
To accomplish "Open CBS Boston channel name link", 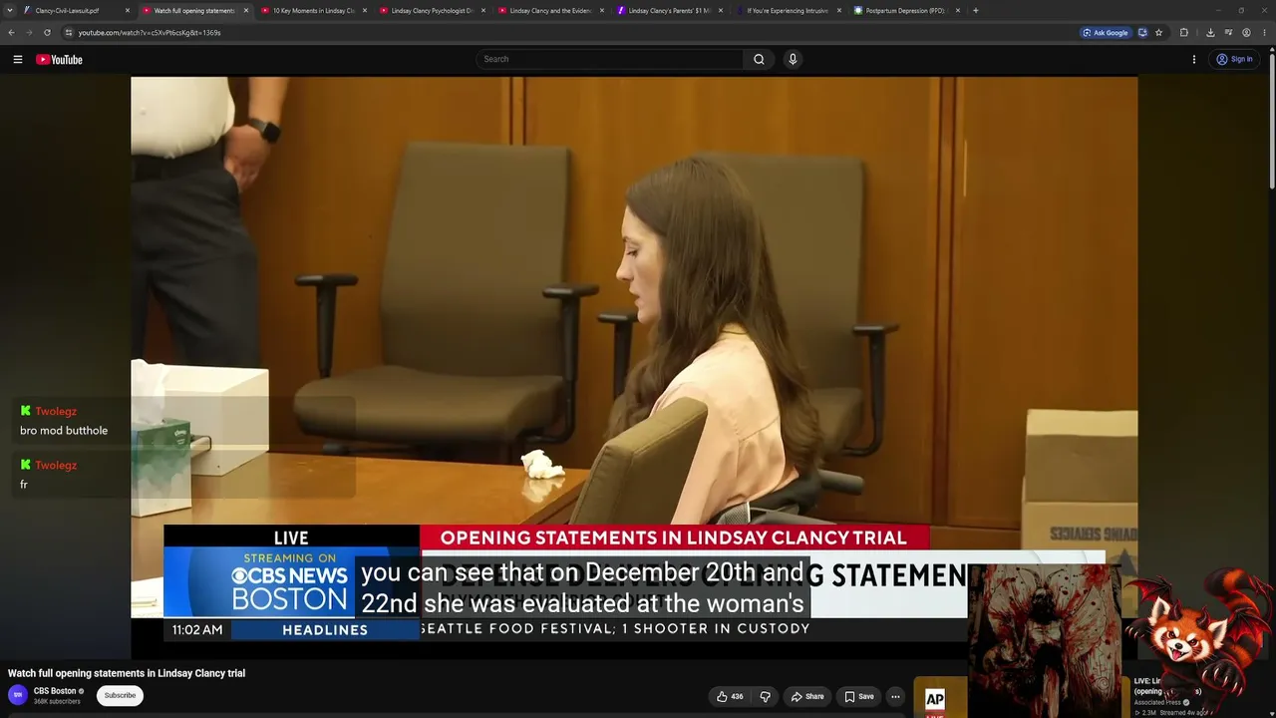I will 55,691.
